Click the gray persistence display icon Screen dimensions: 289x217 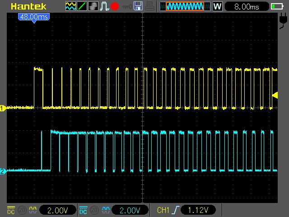pos(93,6)
